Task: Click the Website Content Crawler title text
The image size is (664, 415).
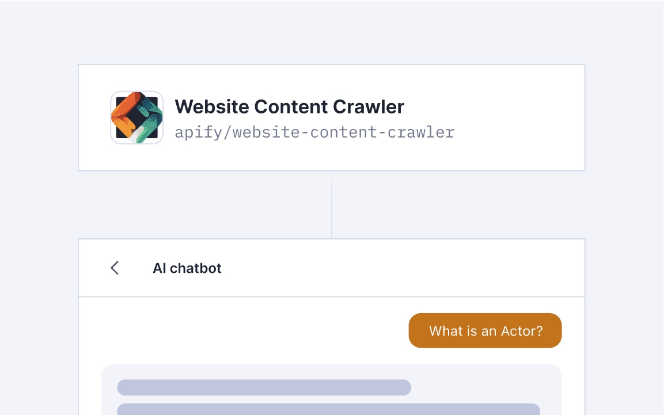Action: click(x=290, y=106)
